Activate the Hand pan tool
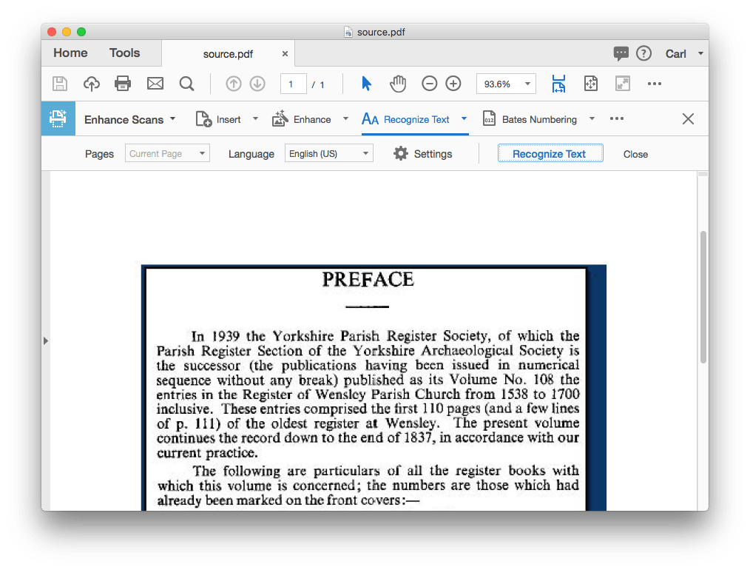750x570 pixels. click(398, 83)
